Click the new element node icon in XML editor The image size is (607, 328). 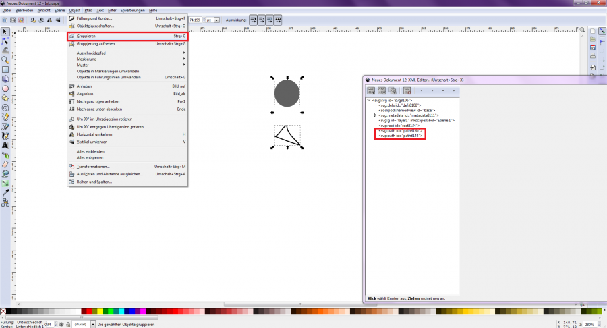click(371, 90)
